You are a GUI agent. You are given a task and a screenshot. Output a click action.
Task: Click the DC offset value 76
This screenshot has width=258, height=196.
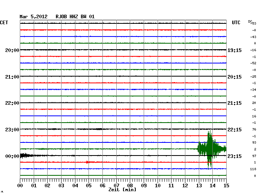(254, 129)
